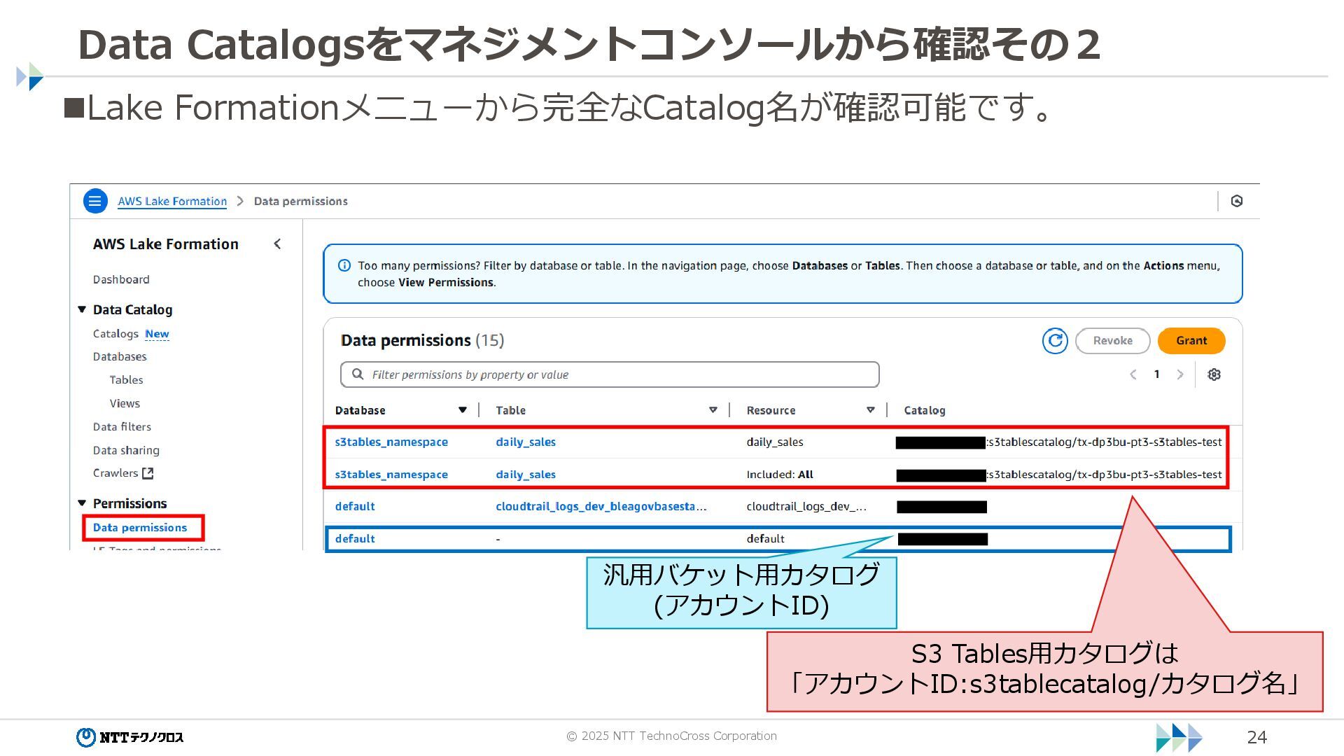Click the New badge next to Catalogs

[x=157, y=334]
